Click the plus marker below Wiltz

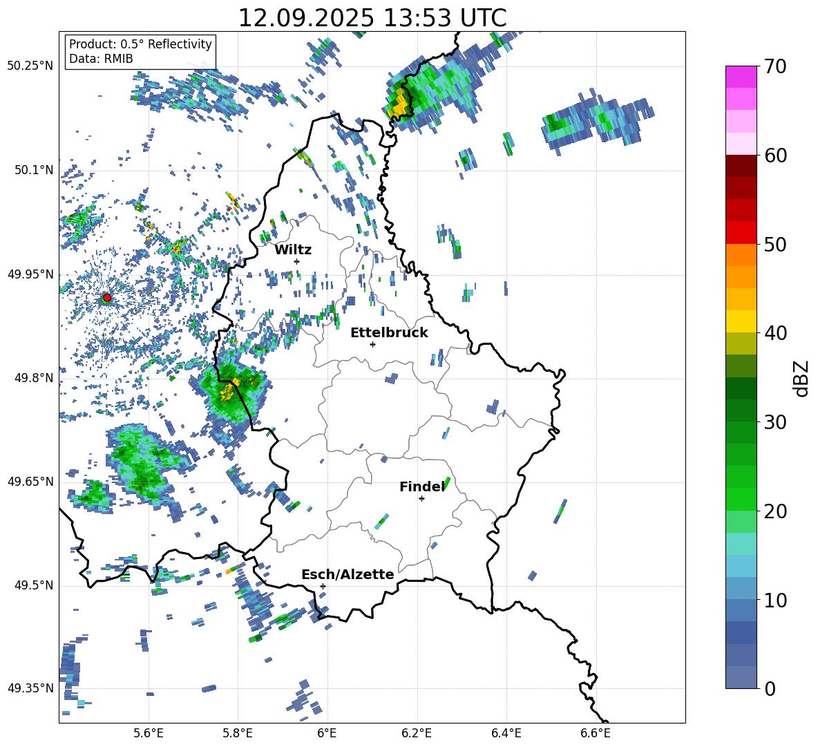tap(297, 261)
